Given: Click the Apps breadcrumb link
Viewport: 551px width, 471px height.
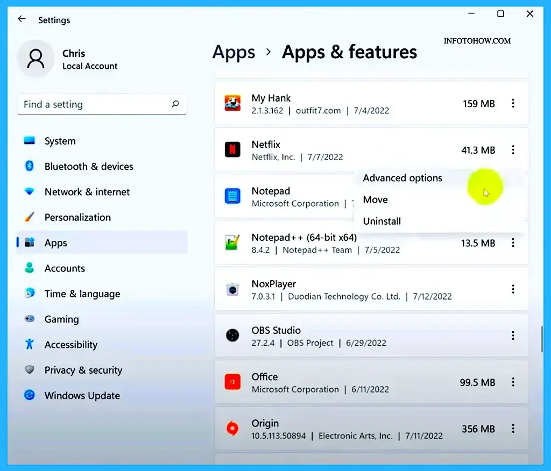Looking at the screenshot, I should tap(234, 52).
